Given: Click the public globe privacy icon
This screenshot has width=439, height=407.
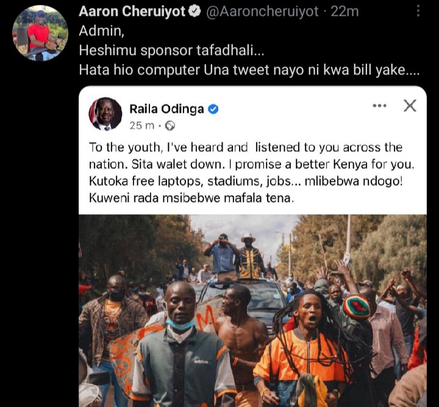Looking at the screenshot, I should (x=170, y=126).
